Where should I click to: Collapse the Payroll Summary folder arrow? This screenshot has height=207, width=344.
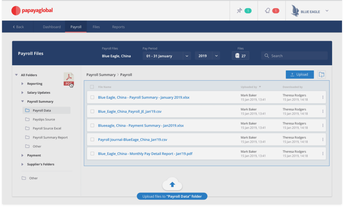tap(23, 101)
